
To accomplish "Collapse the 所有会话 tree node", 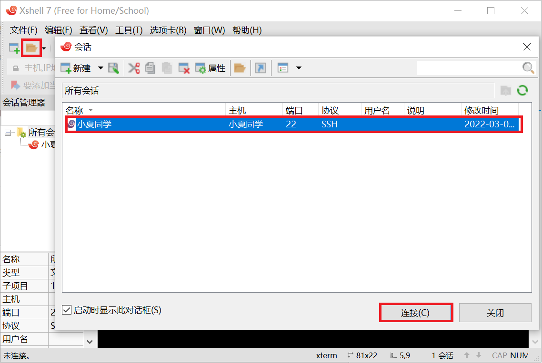I will (x=8, y=133).
